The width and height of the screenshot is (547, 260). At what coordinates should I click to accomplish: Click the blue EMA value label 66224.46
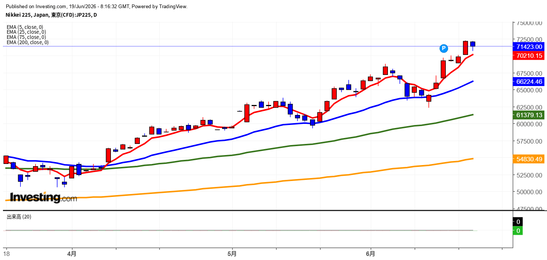[x=529, y=82]
